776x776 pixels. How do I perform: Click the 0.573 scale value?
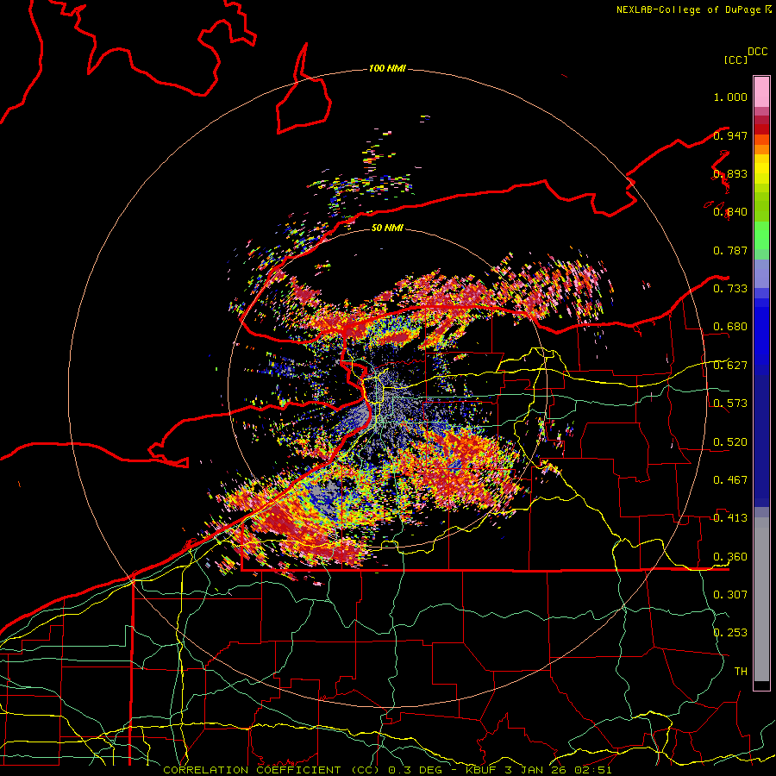(x=730, y=404)
